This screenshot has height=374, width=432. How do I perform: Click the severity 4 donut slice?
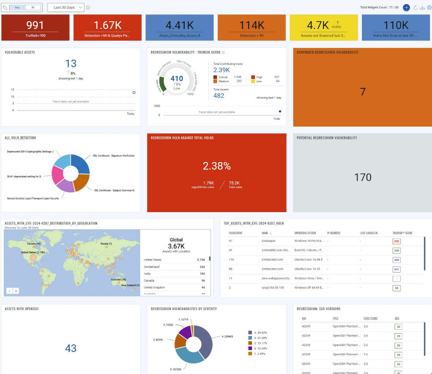pyautogui.click(x=206, y=341)
